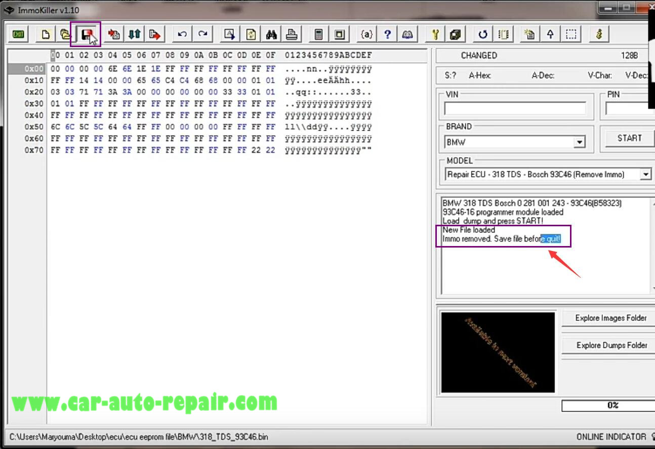Screen dimensions: 655x449
Task: Select hex row offset 0x60
Action: coord(34,139)
